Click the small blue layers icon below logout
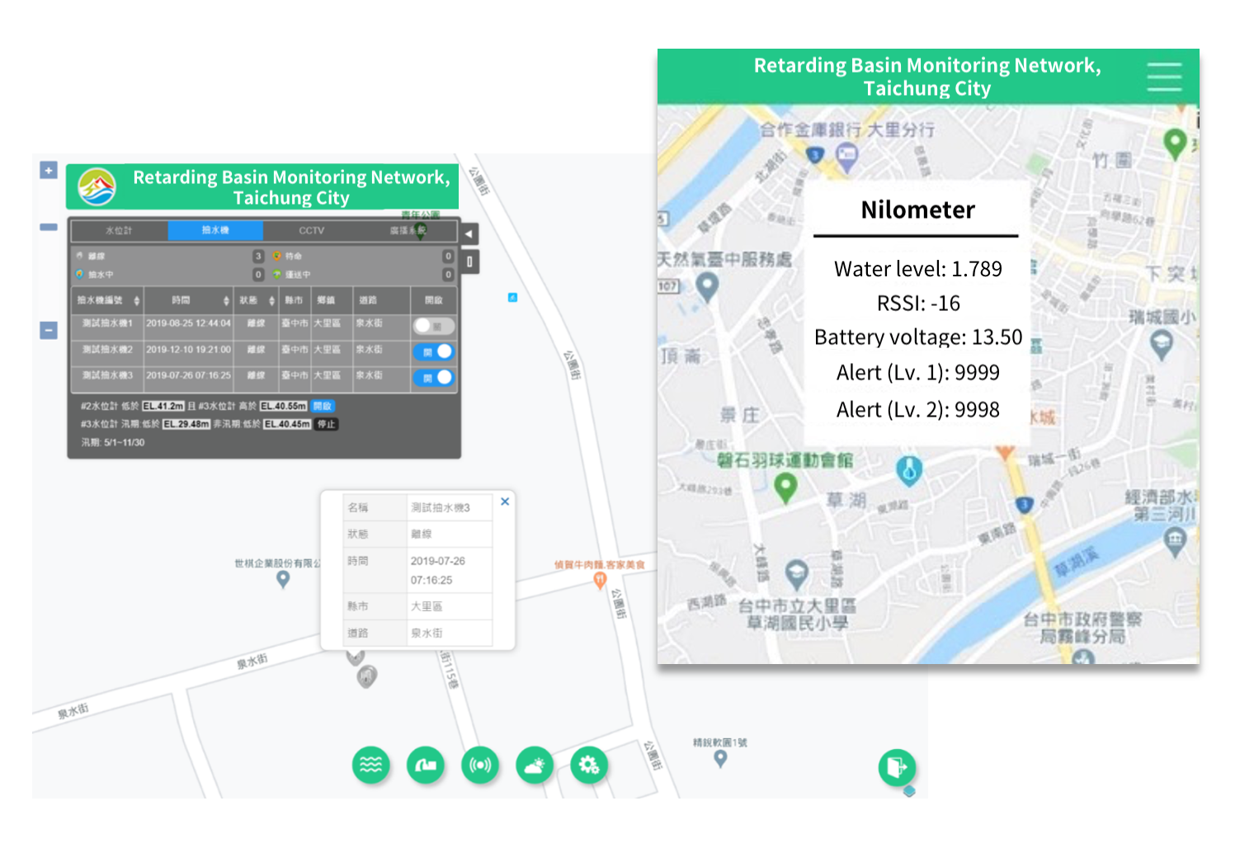The image size is (1254, 848). point(909,791)
